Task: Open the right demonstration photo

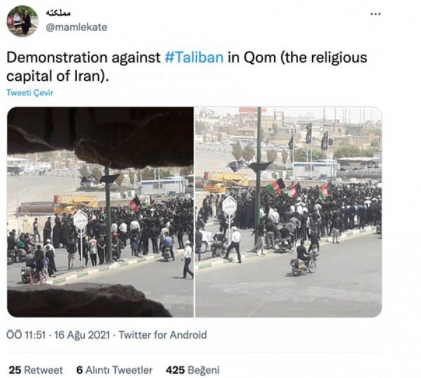Action: pos(288,212)
